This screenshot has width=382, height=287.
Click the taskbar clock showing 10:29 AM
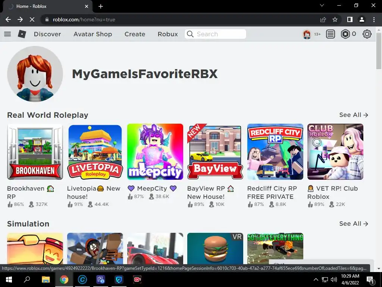point(350,280)
